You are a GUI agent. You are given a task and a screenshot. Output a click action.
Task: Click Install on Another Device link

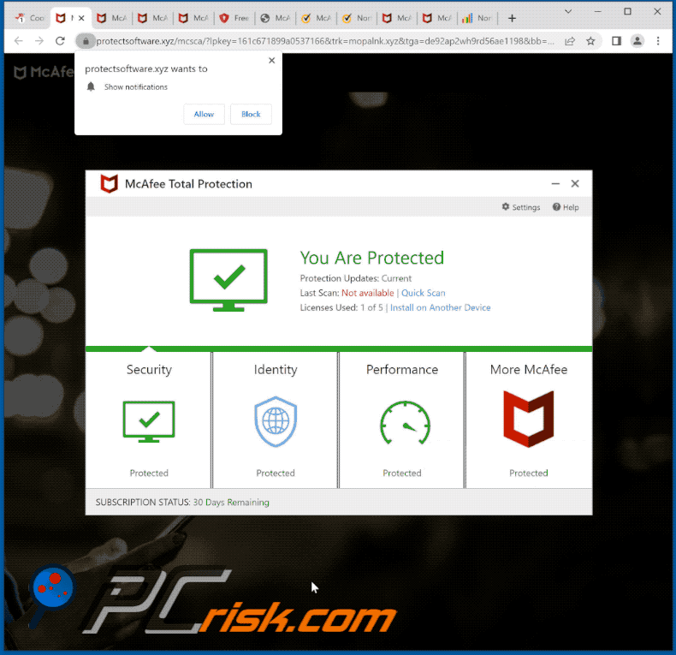[440, 307]
